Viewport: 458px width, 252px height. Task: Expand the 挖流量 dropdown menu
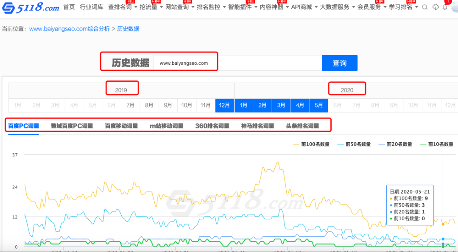(151, 7)
